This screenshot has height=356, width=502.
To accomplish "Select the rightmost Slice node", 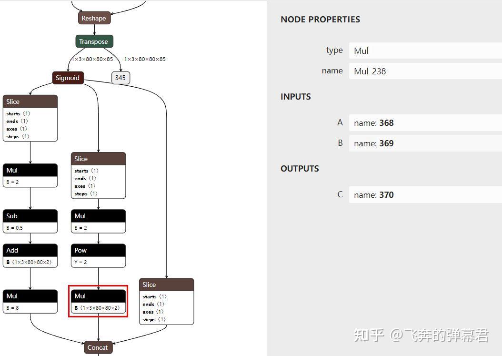I will click(167, 285).
